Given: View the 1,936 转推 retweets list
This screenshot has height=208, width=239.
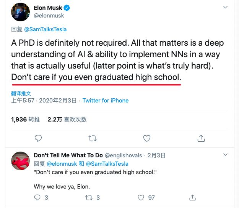Looking at the screenshot, I should [26, 119].
